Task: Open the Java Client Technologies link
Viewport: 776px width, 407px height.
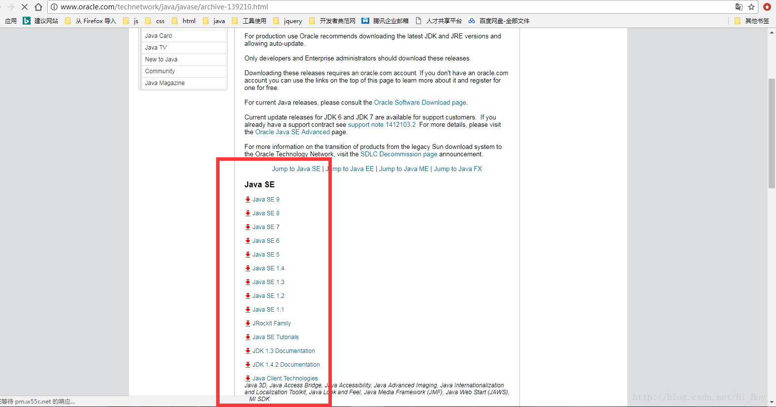Action: (x=285, y=378)
